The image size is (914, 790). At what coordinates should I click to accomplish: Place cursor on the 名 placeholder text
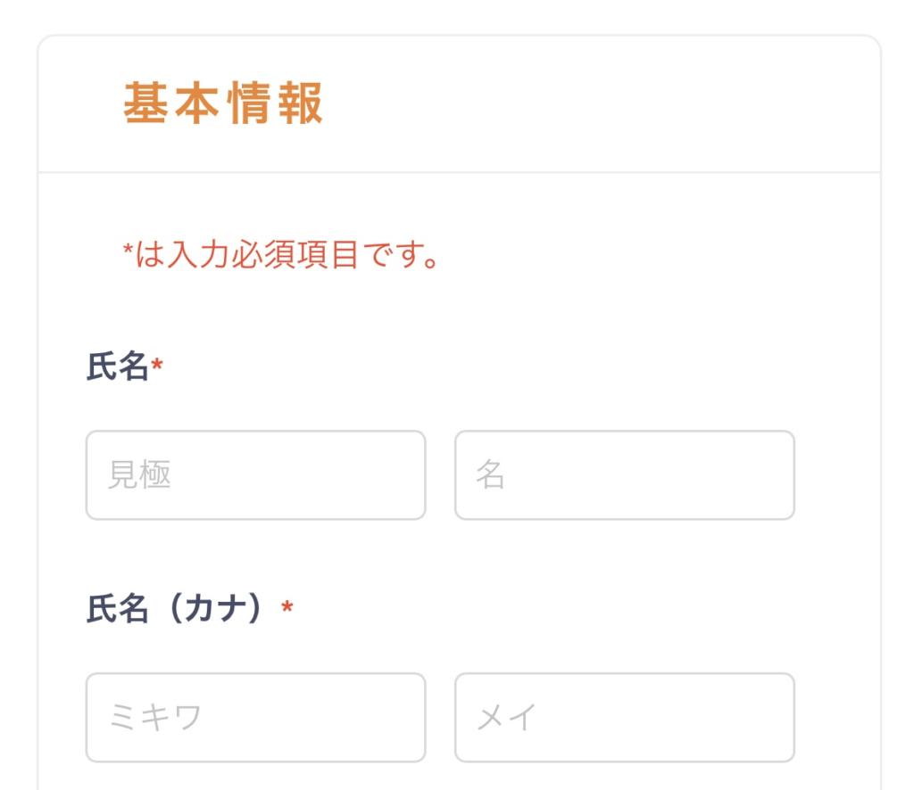(x=490, y=475)
